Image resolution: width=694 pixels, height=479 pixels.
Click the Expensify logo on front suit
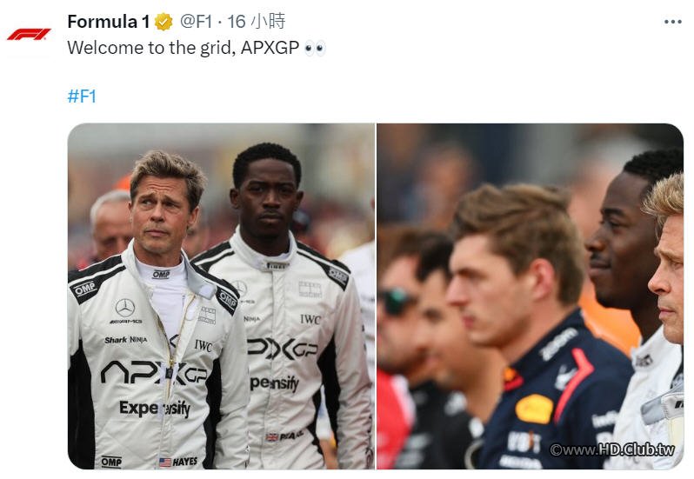pos(155,409)
